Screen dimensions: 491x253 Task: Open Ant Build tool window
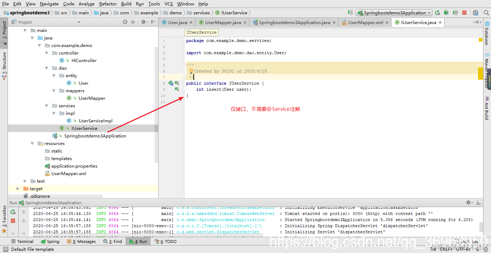(x=487, y=108)
